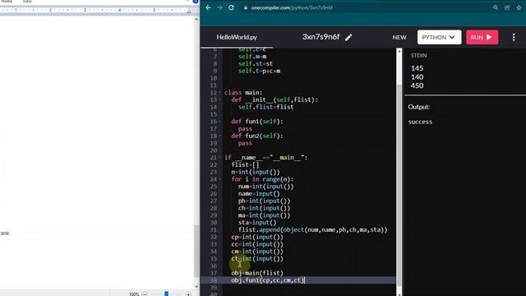This screenshot has height=296, width=526.
Task: Click the pencil icon to rename 3xn7s9n6f
Action: pos(348,37)
